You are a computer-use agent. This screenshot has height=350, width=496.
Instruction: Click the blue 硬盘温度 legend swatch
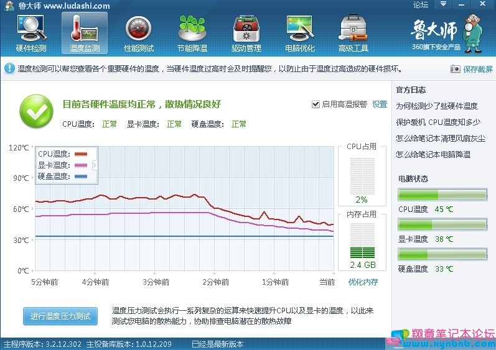point(81,177)
